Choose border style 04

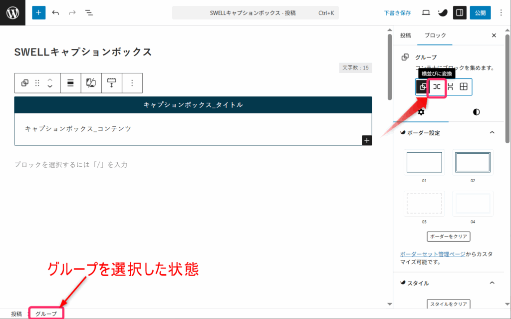473,204
